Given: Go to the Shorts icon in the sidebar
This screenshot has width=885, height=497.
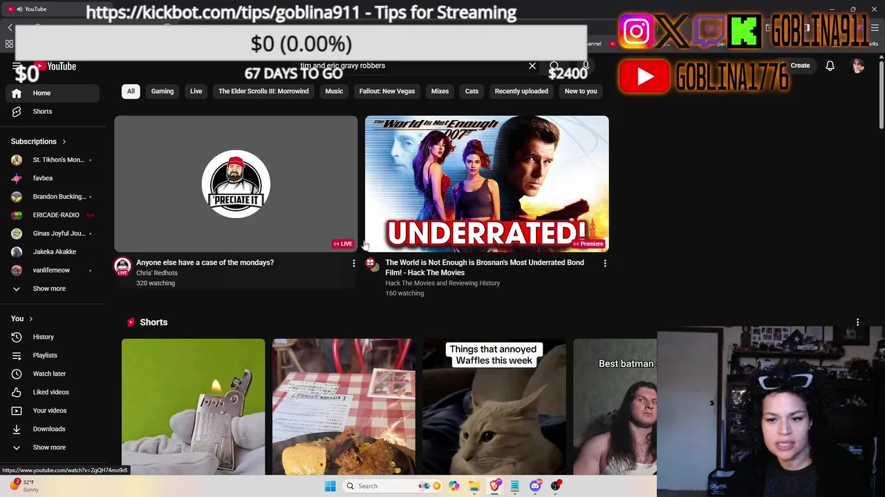Looking at the screenshot, I should pos(17,111).
